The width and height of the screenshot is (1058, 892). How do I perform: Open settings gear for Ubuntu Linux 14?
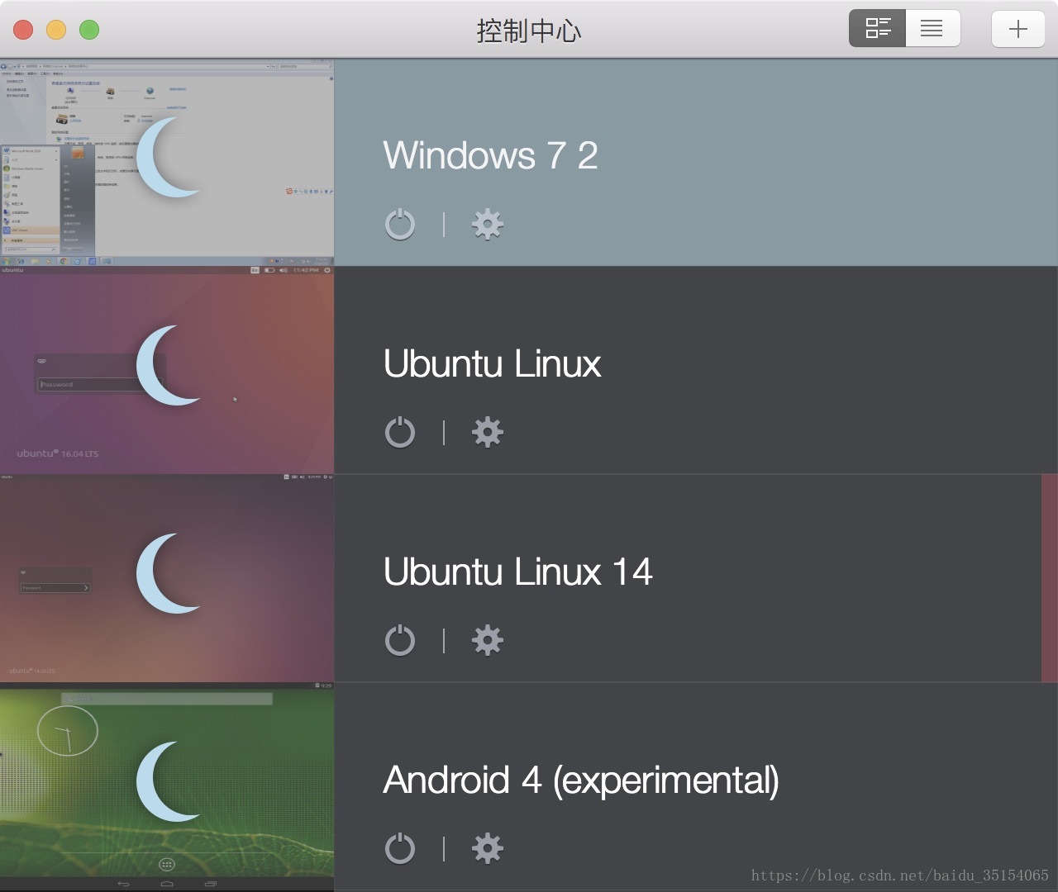pos(488,640)
